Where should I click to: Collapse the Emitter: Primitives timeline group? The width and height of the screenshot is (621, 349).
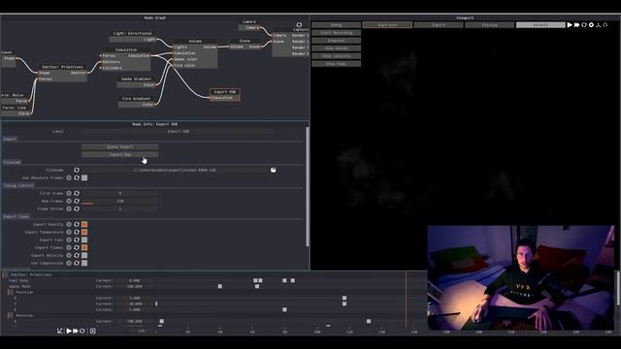pos(5,274)
